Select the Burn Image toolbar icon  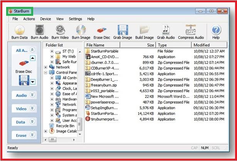[x=81, y=30]
